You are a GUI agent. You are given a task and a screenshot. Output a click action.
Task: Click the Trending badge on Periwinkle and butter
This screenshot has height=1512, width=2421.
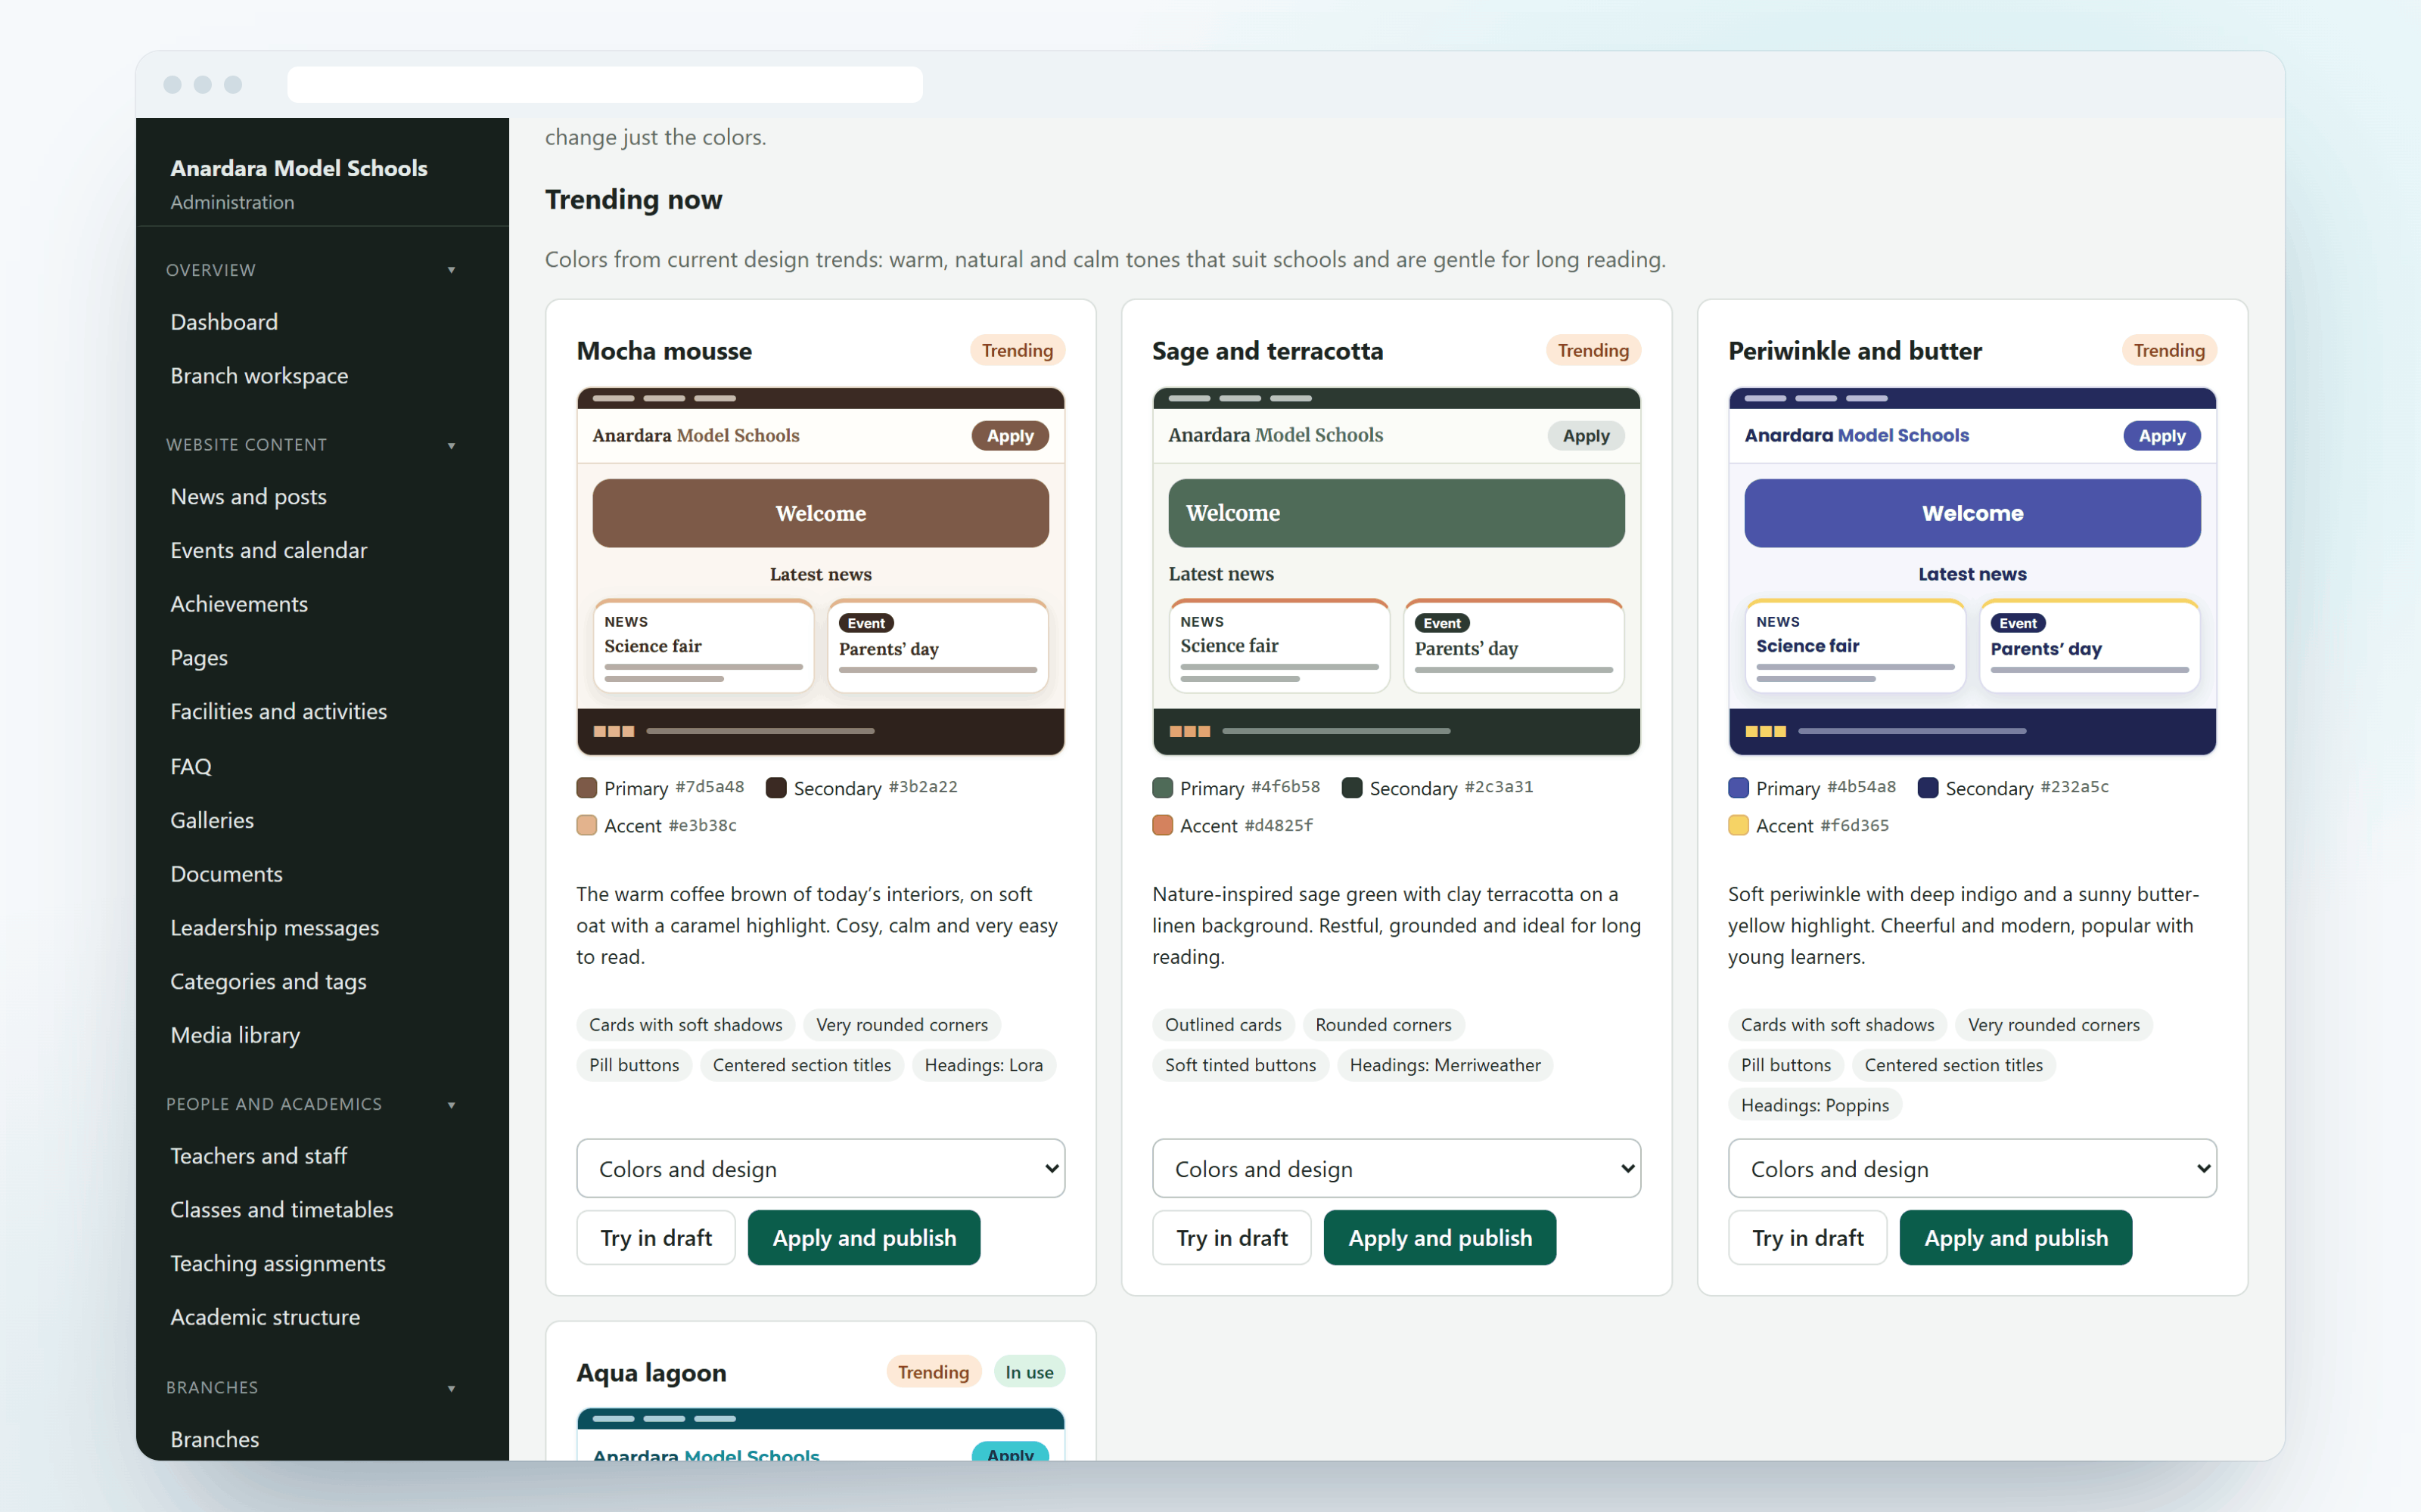tap(2169, 351)
